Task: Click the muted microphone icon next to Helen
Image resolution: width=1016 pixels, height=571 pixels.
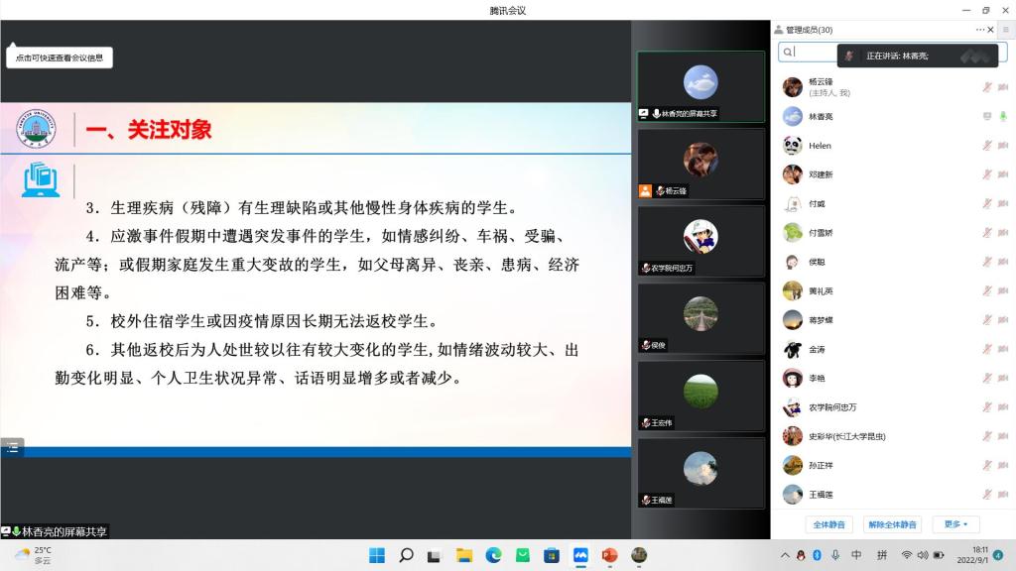Action: (x=987, y=146)
